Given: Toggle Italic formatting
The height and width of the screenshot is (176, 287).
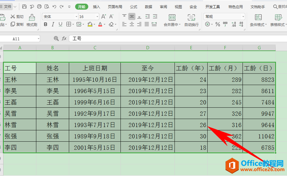Looking at the screenshot, I should (53, 24).
